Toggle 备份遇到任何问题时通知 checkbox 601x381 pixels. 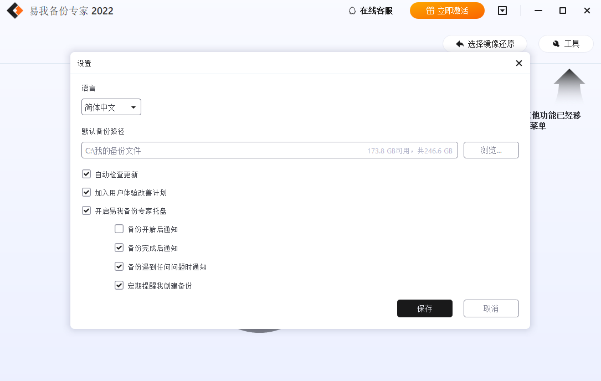pos(119,266)
